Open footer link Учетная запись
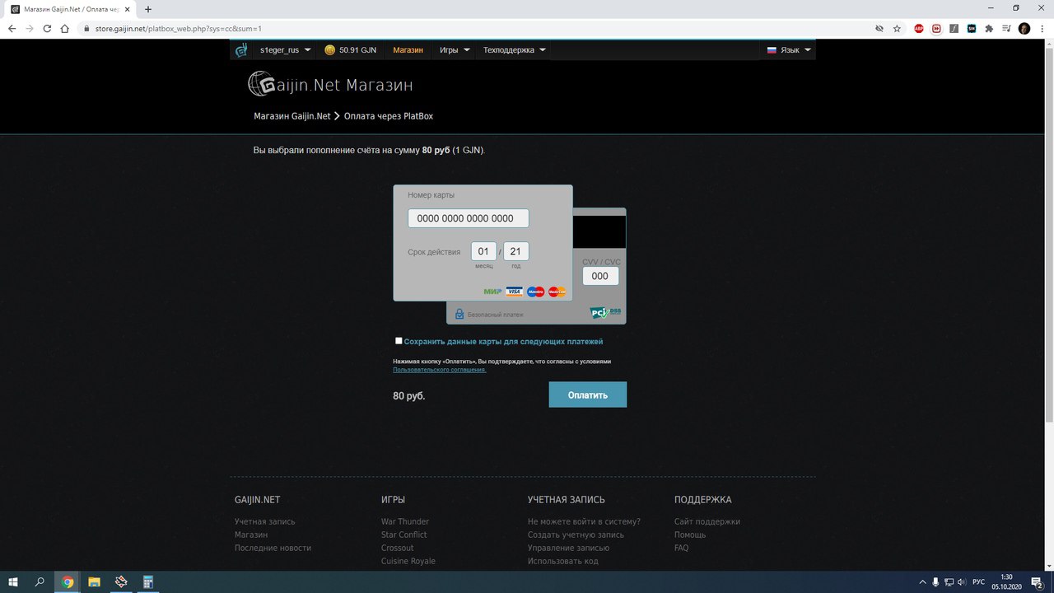This screenshot has width=1054, height=593. pos(264,521)
